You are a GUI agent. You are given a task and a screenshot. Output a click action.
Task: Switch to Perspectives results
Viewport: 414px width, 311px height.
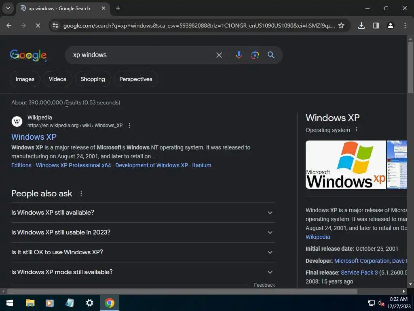[x=136, y=79]
